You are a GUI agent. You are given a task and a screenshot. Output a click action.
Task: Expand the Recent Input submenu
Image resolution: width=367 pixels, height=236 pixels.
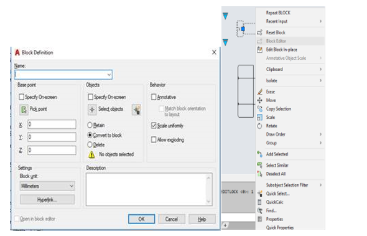tap(320, 21)
